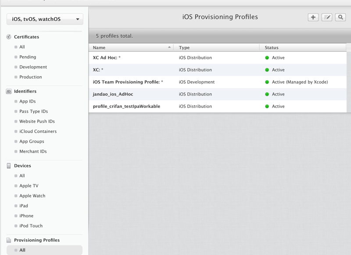The width and height of the screenshot is (351, 255).
Task: Open App IDs in sidebar
Action: point(27,101)
